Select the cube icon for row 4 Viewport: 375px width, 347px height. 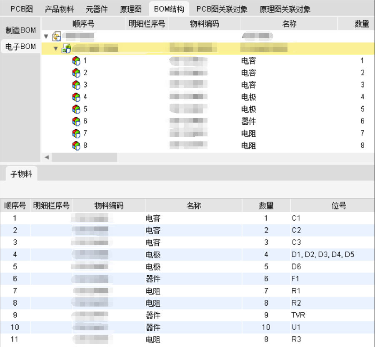click(x=76, y=97)
